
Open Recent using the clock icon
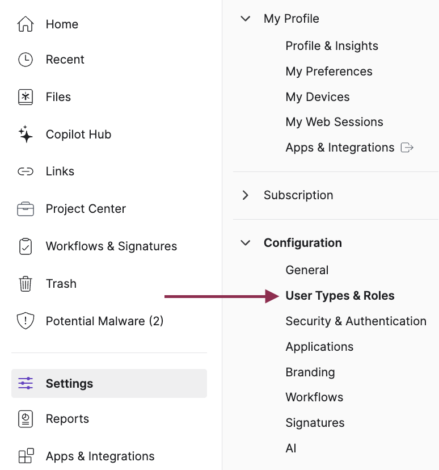[26, 59]
